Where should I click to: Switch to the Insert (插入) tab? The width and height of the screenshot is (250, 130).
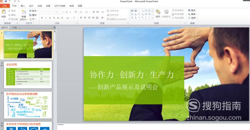(23, 6)
